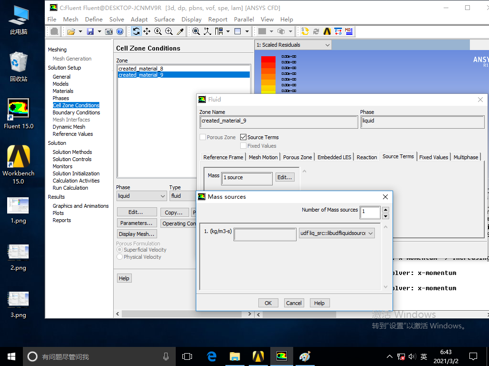Click the ANSYS logo toolbar icon
Screen dimensions: 489x366
(x=327, y=31)
